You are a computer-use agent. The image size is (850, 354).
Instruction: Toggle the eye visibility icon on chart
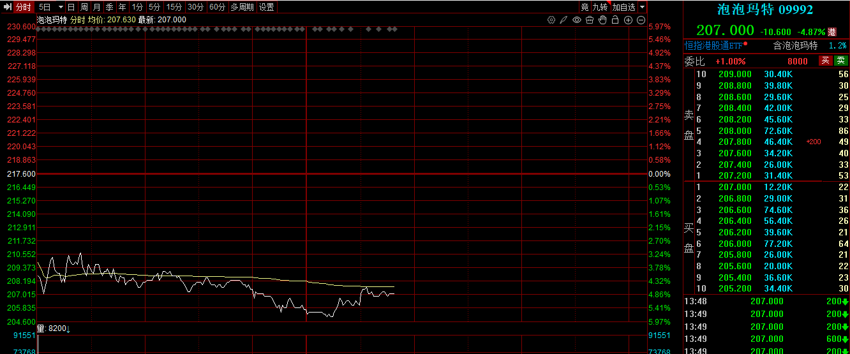coord(577,20)
